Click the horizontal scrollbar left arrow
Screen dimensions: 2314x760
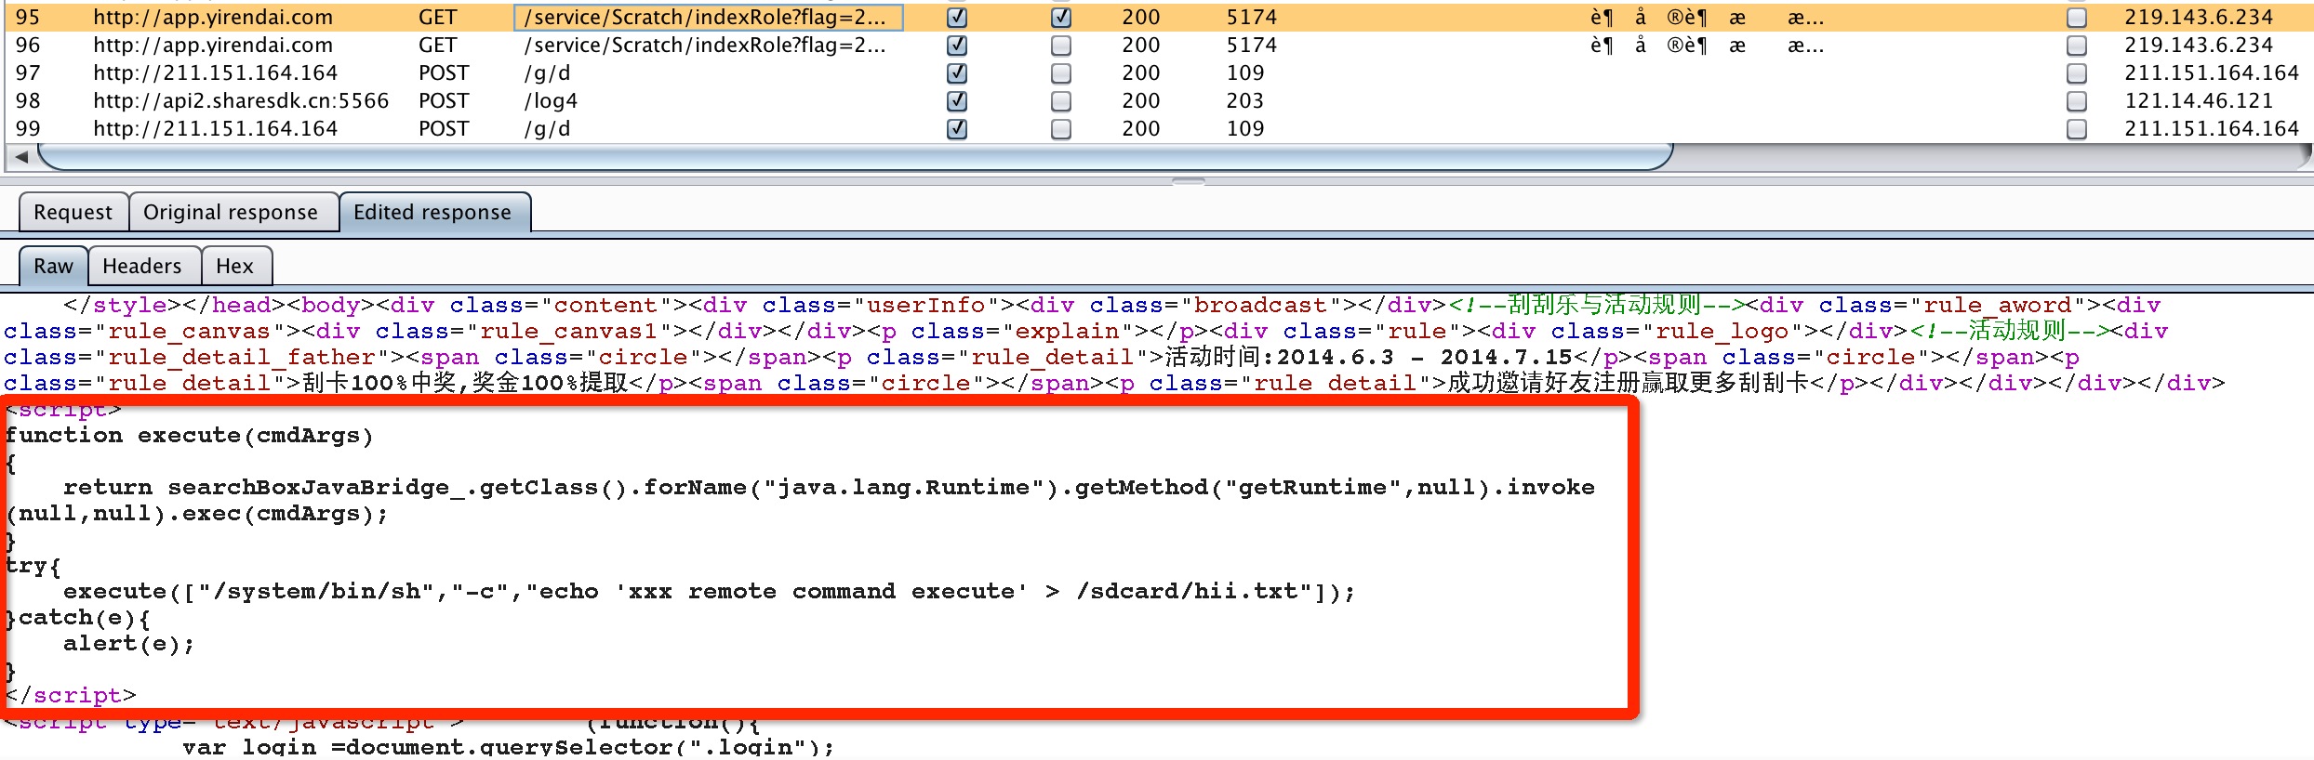(20, 157)
